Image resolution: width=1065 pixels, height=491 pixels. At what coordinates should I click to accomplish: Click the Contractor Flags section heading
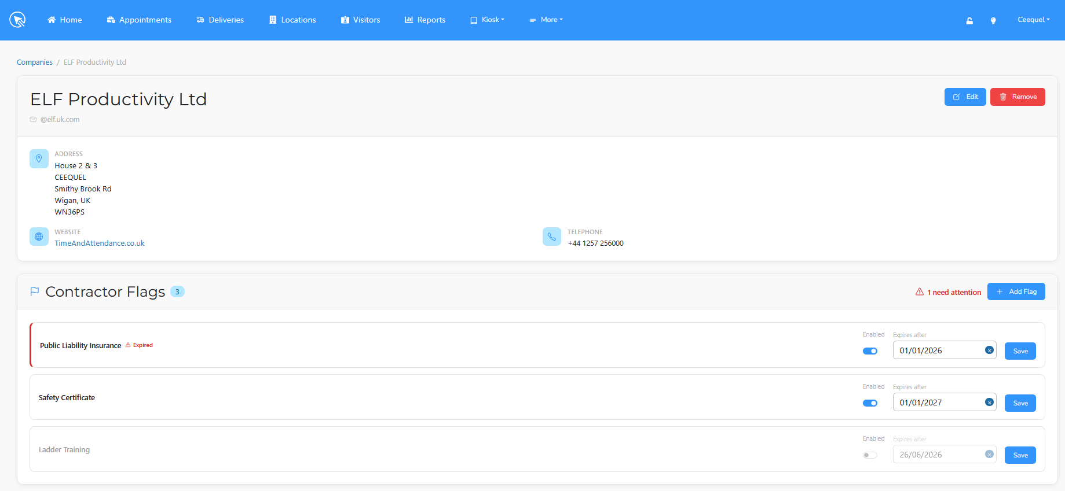(x=105, y=291)
